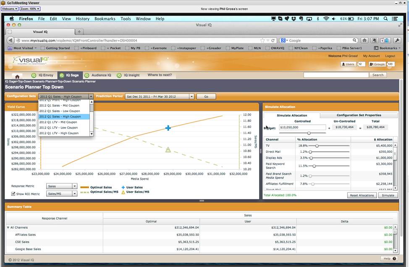The width and height of the screenshot is (409, 267).
Task: Select 2012 Q1 LTV - Low Coupon from the list
Action: [59, 128]
